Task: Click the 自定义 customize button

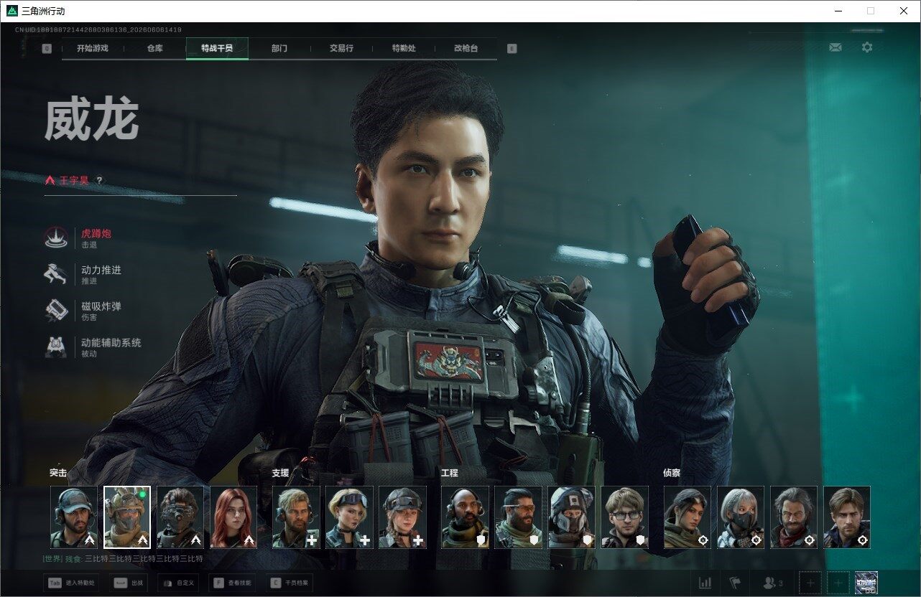Action: (178, 583)
